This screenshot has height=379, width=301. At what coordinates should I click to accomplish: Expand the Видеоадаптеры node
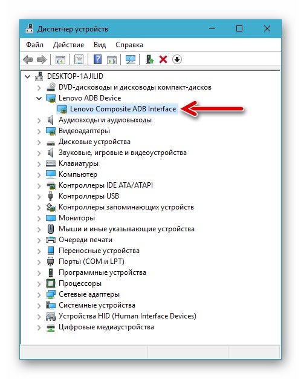click(x=39, y=131)
